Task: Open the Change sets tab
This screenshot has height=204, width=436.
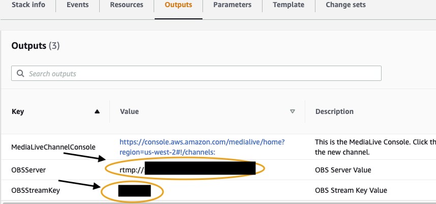Action: pyautogui.click(x=345, y=5)
